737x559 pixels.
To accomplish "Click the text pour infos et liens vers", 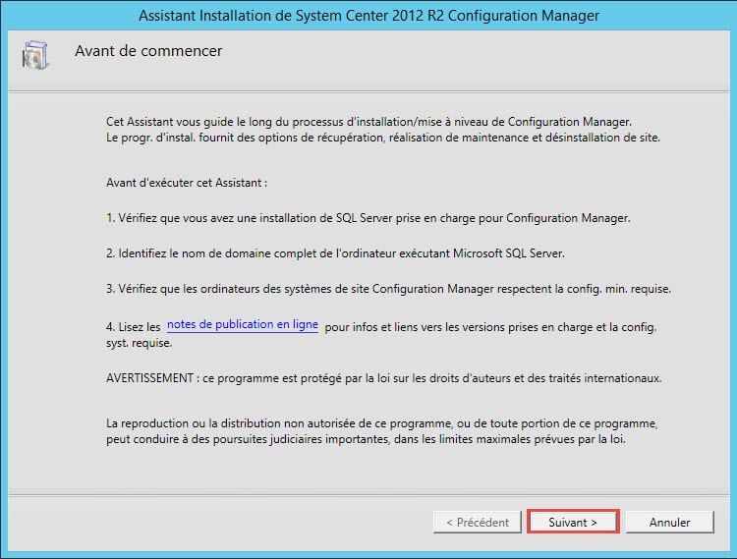I will 490,327.
